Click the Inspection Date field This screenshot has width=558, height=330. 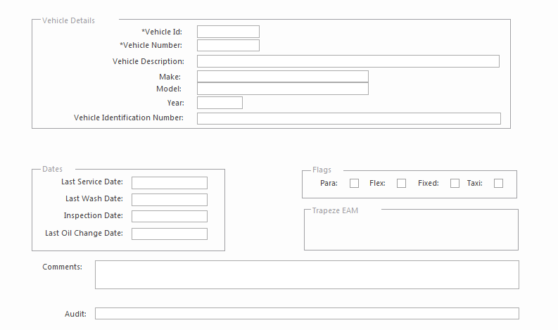coord(169,216)
